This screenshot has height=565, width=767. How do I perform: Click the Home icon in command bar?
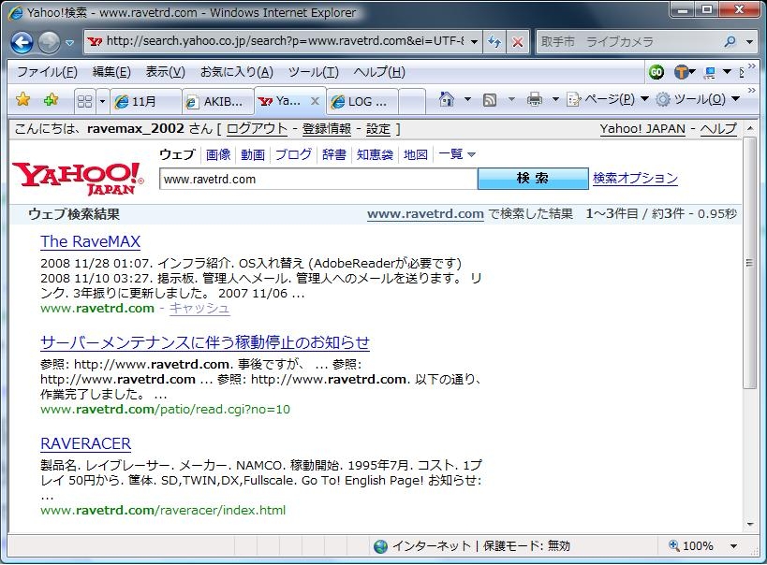(x=446, y=99)
